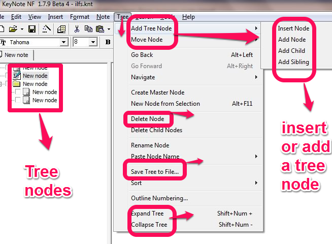Select the New node with yellow folder icon
Screen dimensions: 332x244
pos(35,84)
